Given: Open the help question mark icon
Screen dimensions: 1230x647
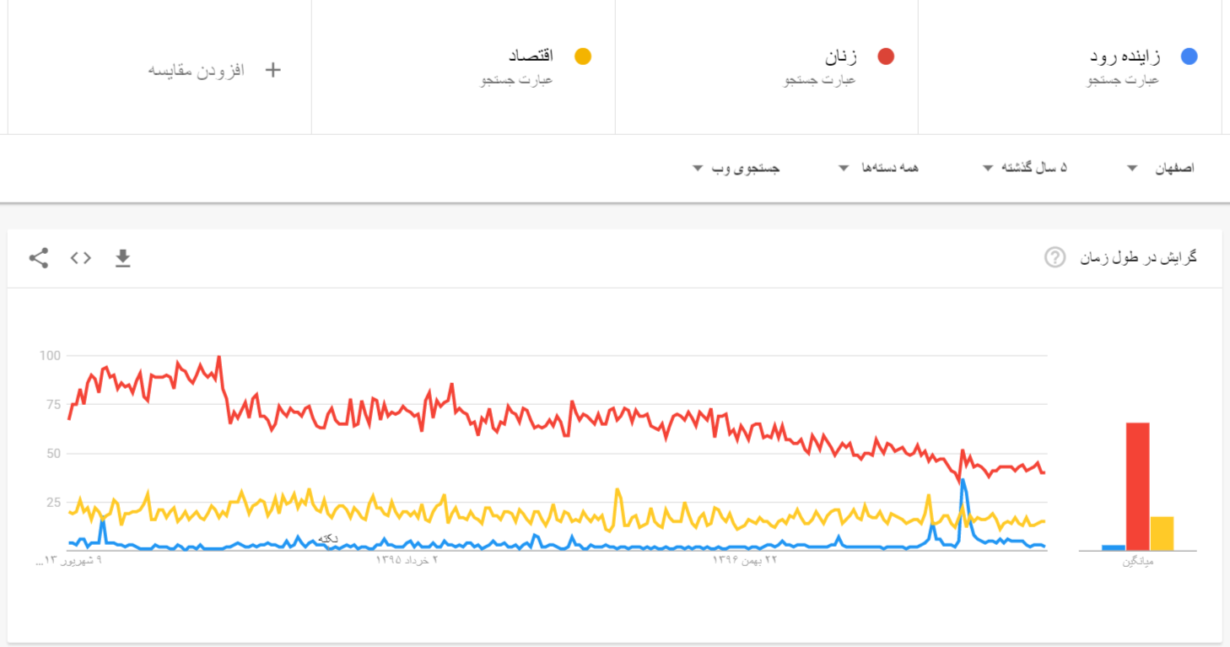Looking at the screenshot, I should click(1055, 257).
